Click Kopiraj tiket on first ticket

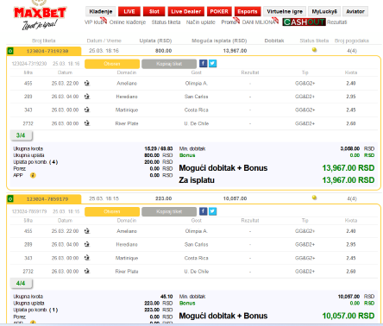(x=169, y=64)
